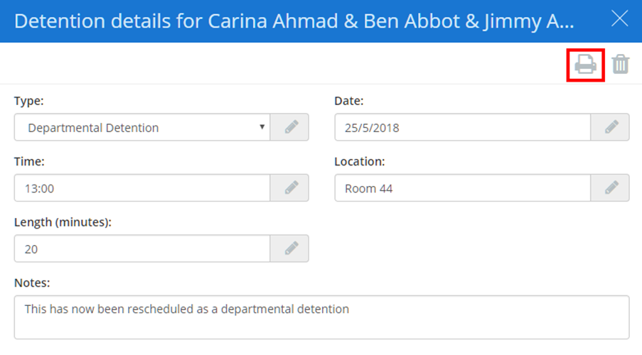Click the "Type:" field label
The image size is (642, 355).
click(28, 101)
